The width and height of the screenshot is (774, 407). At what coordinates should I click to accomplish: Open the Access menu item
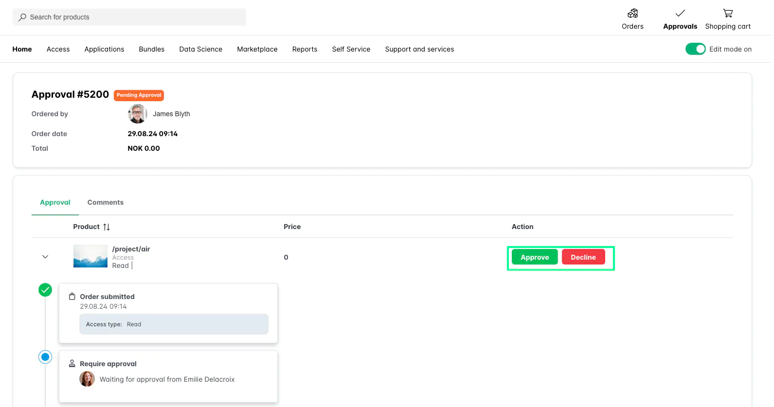point(58,49)
